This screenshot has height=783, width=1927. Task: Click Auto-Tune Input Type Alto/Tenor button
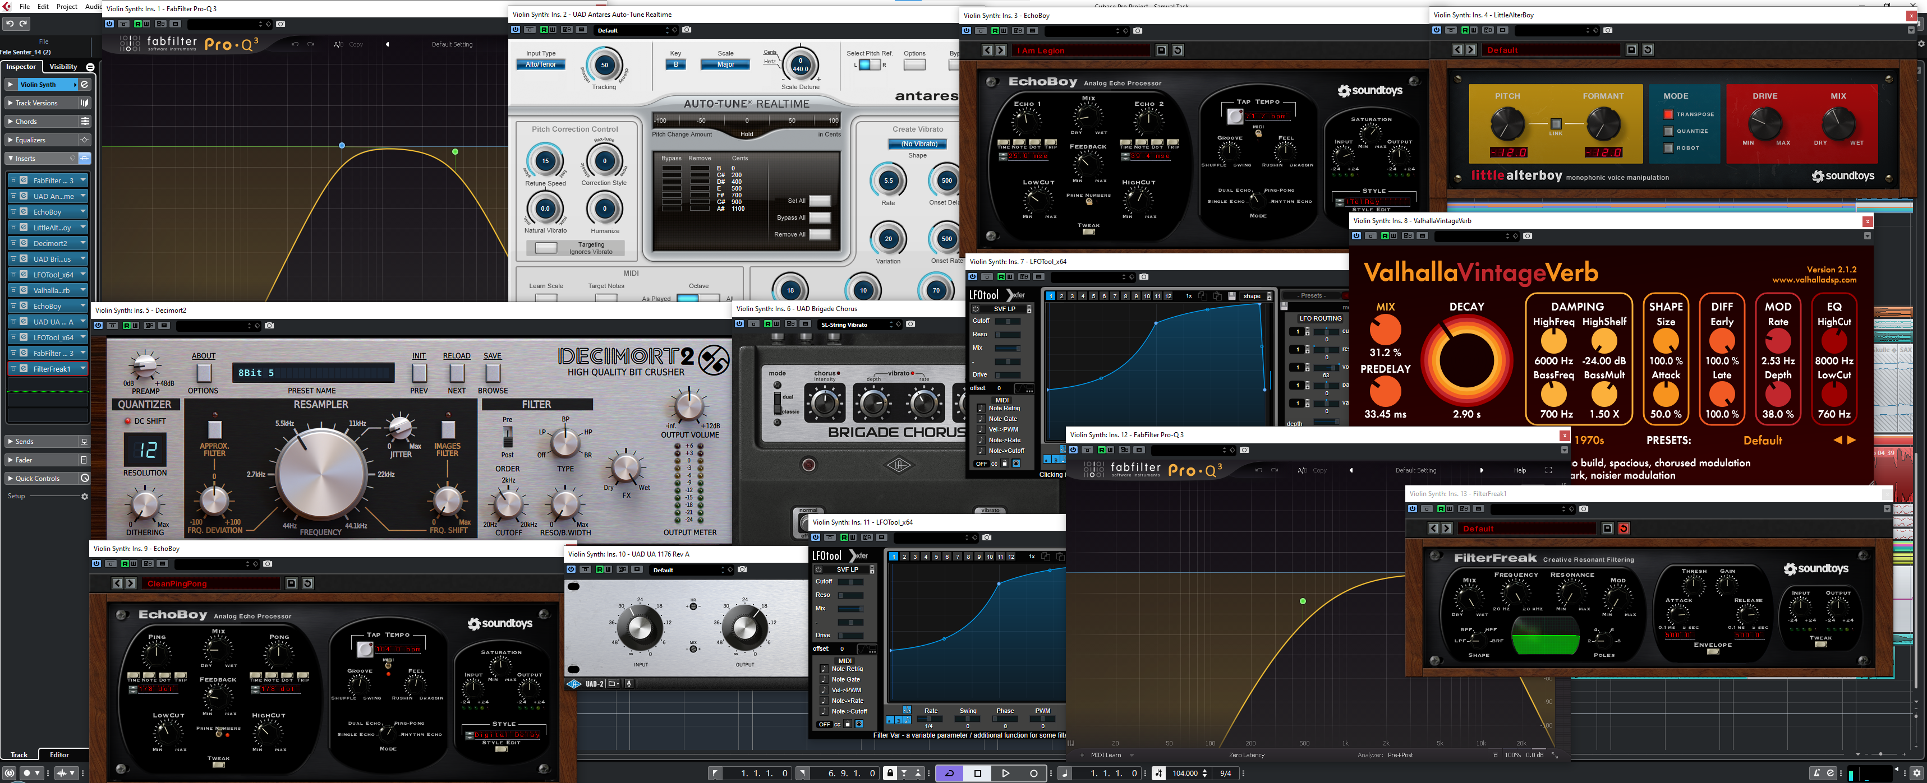(540, 64)
